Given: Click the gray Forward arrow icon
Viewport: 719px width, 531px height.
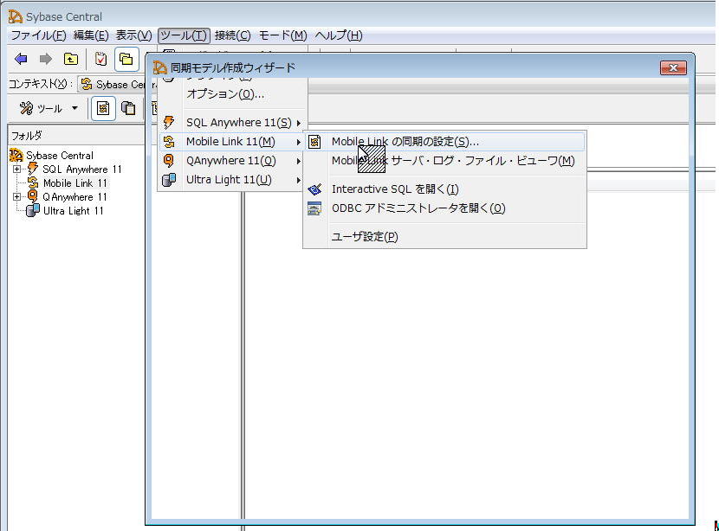Looking at the screenshot, I should [45, 59].
